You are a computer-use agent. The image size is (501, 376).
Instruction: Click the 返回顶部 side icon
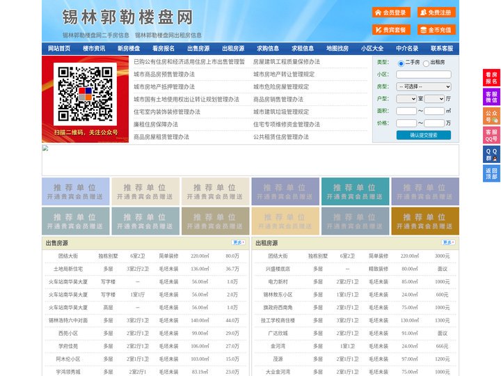point(491,173)
